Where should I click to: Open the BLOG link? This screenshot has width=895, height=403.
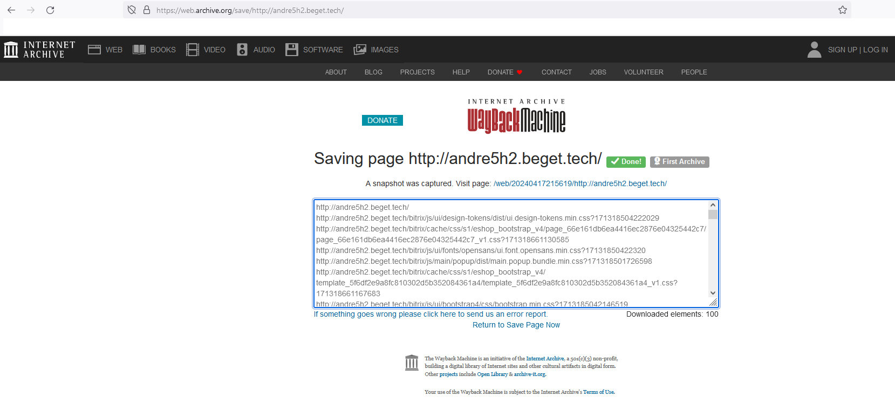coord(373,72)
